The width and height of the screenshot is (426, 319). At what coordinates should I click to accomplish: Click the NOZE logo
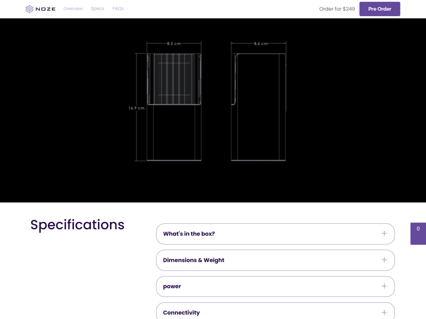tap(40, 9)
